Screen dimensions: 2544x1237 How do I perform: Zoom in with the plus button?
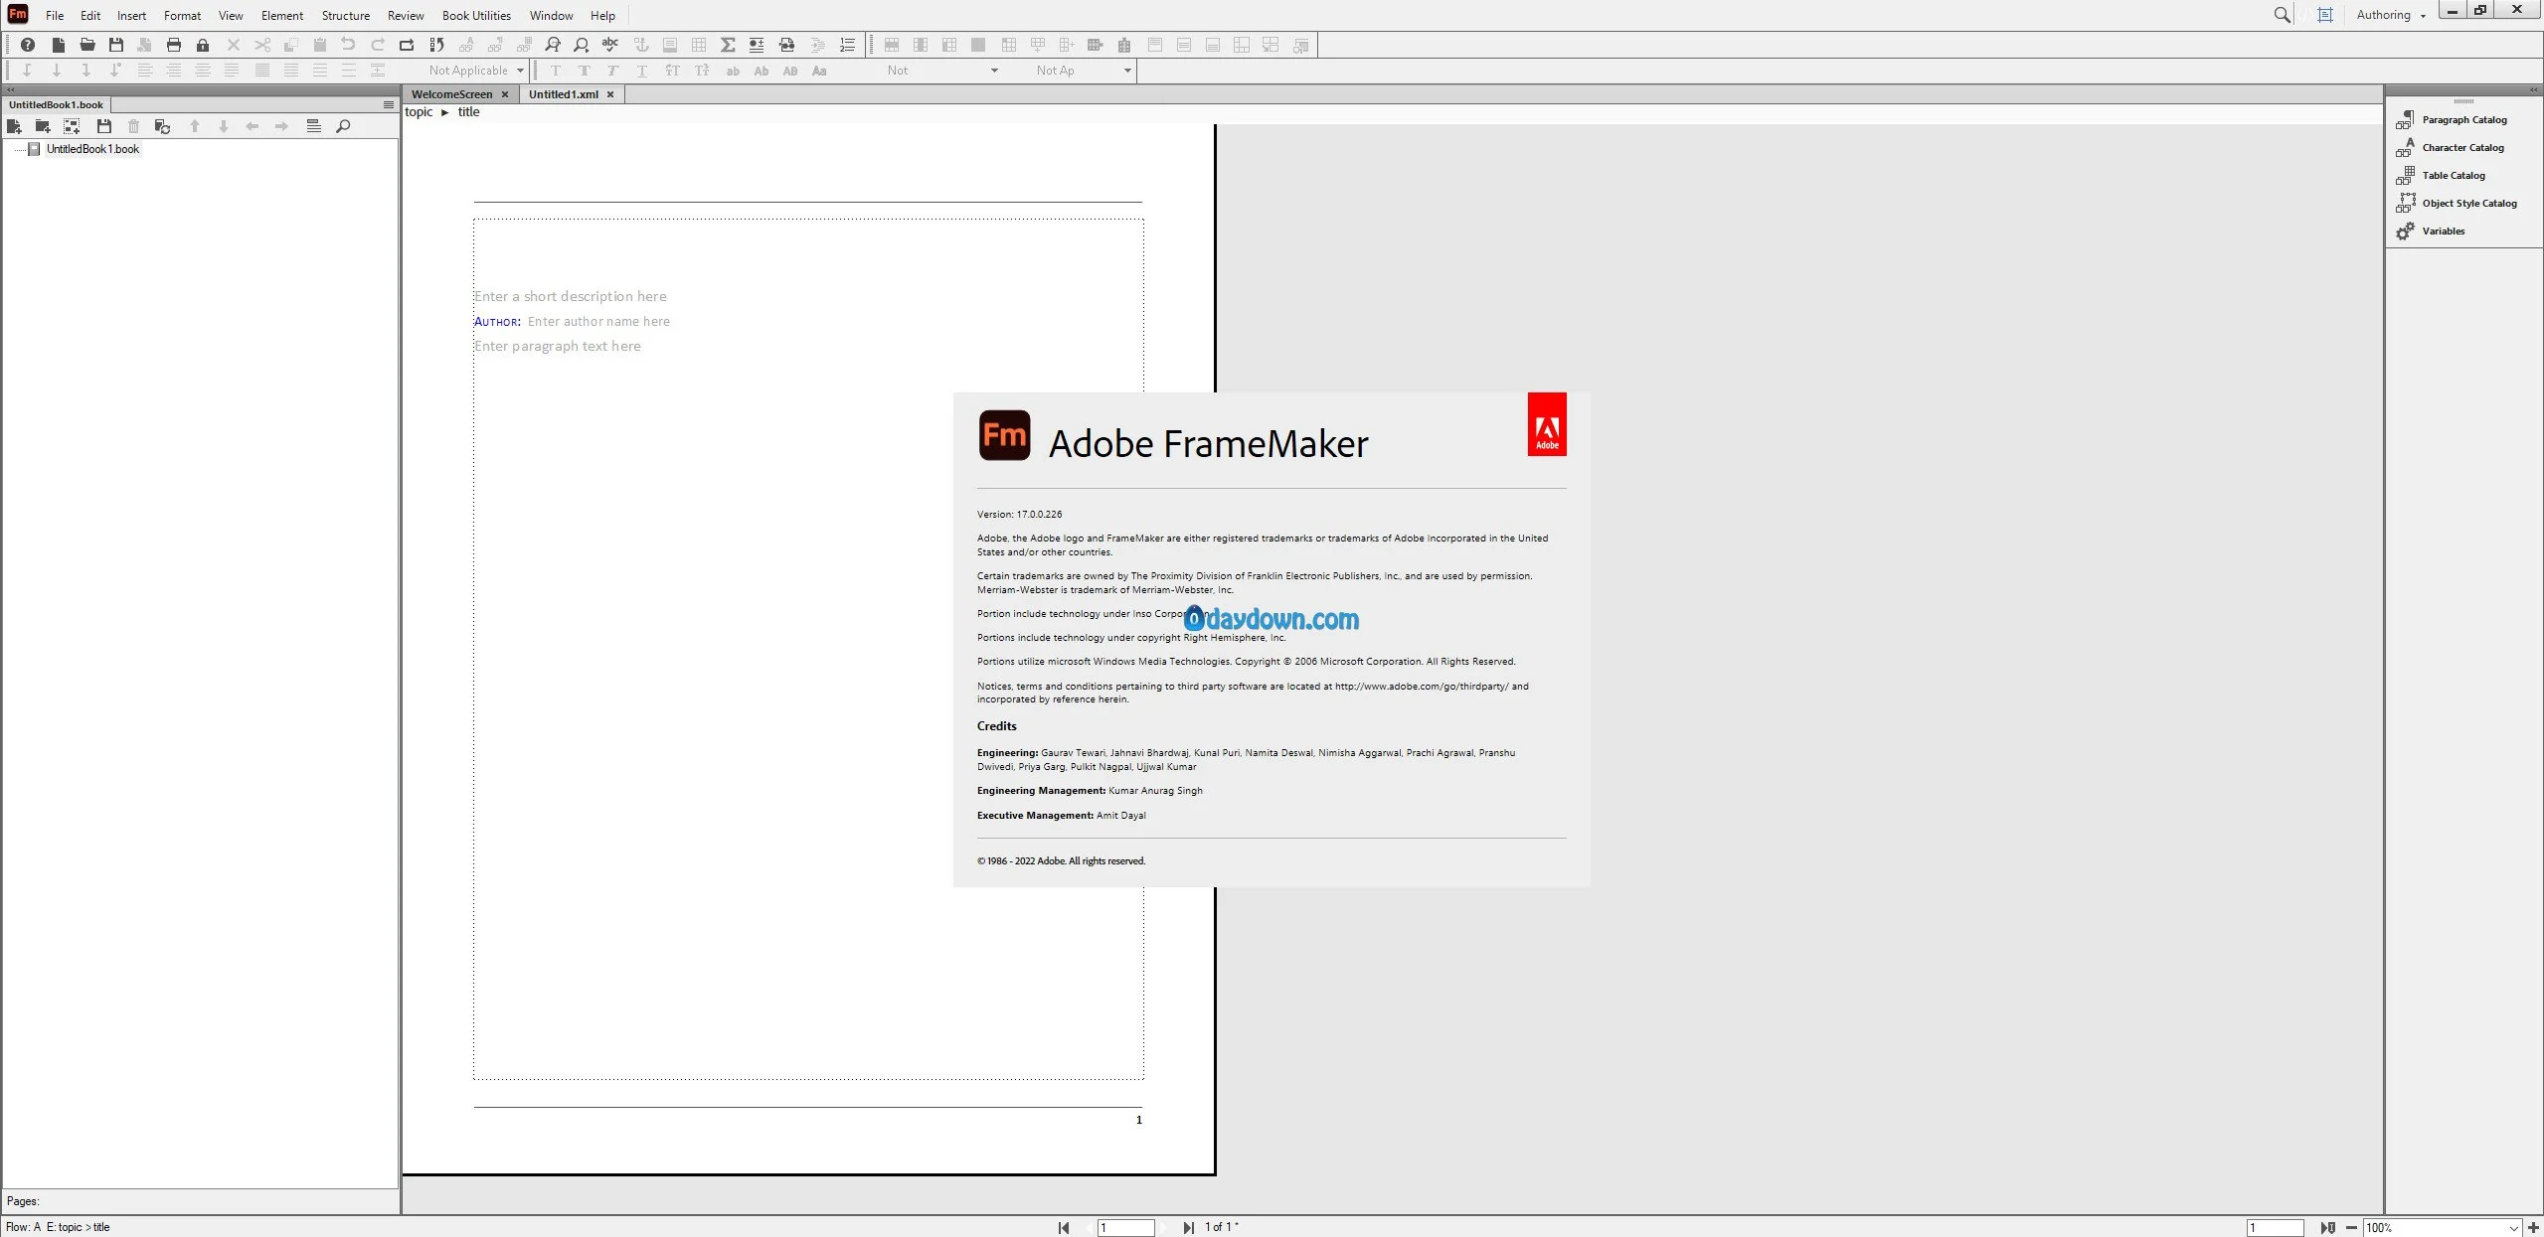click(2533, 1228)
